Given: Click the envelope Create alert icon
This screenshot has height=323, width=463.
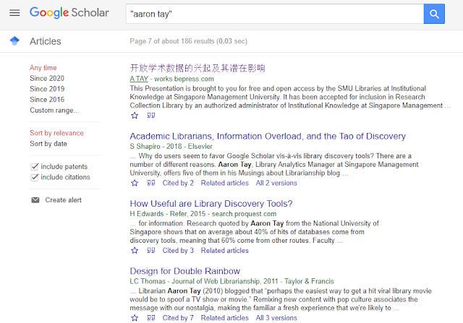Looking at the screenshot, I should 35,200.
